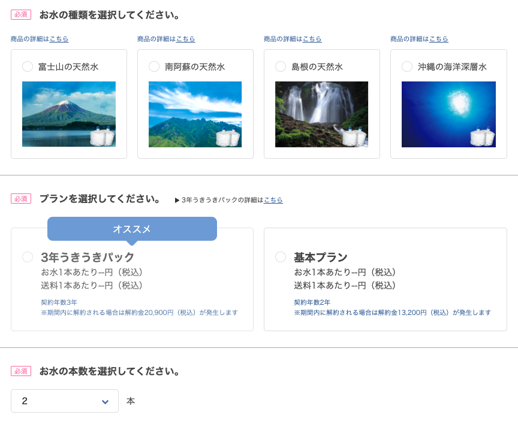Click the 南阿蘇 green mountain thumbnail
518x424 pixels.
click(x=195, y=114)
